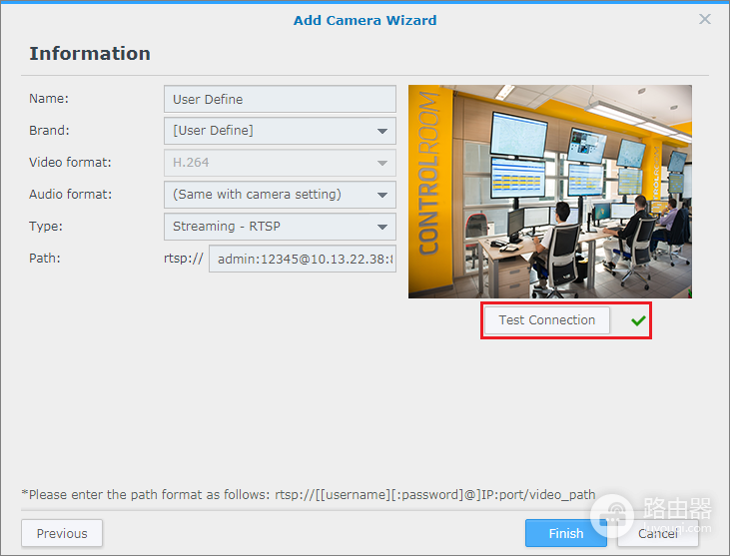Click the Audio format: label

click(x=71, y=194)
